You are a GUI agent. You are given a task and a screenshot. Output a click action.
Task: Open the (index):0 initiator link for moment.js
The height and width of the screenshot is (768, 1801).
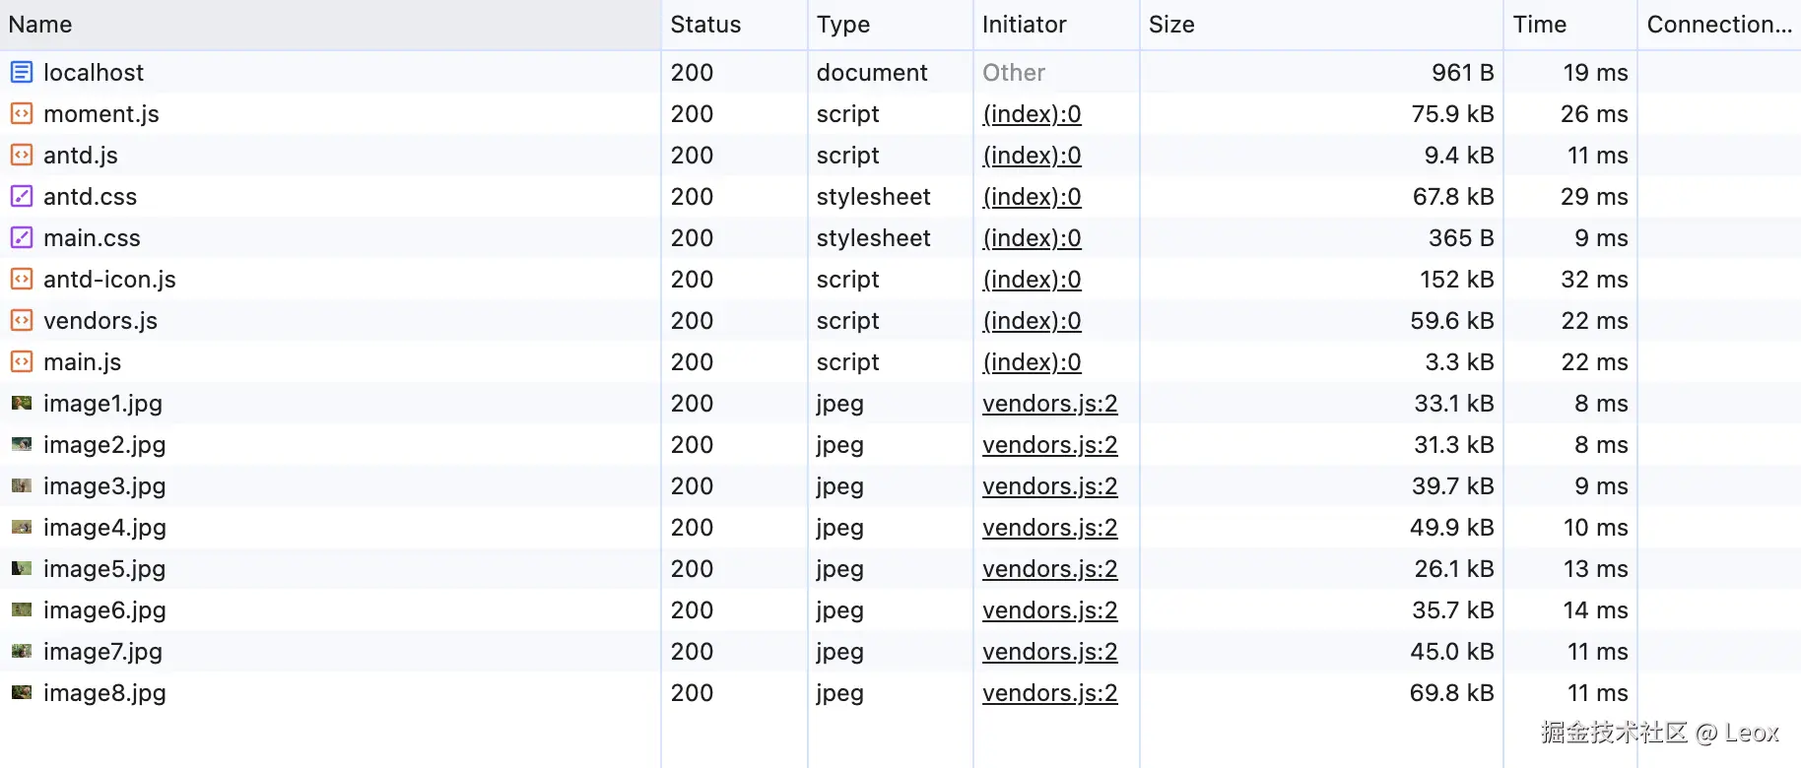tap(1032, 114)
